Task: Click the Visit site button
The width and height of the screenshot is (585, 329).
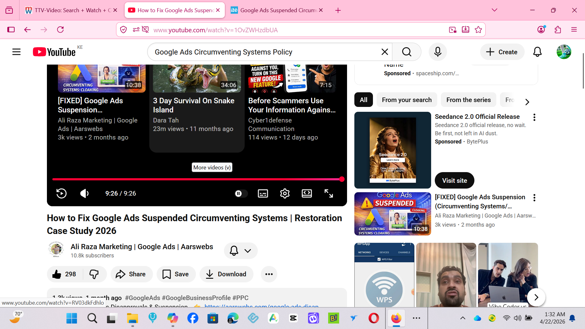Action: (x=454, y=180)
